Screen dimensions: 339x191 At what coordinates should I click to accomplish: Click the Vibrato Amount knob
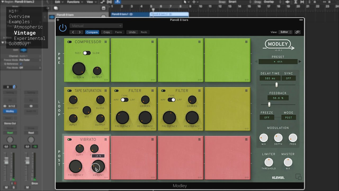click(98, 166)
